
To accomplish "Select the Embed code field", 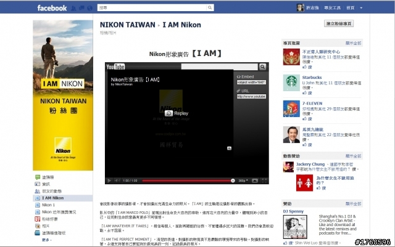I will click(x=251, y=83).
